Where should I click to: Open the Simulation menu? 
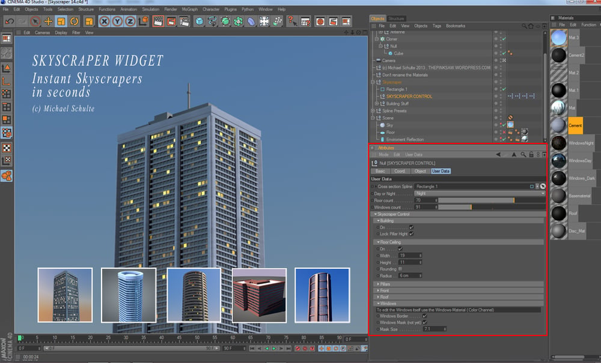point(151,9)
